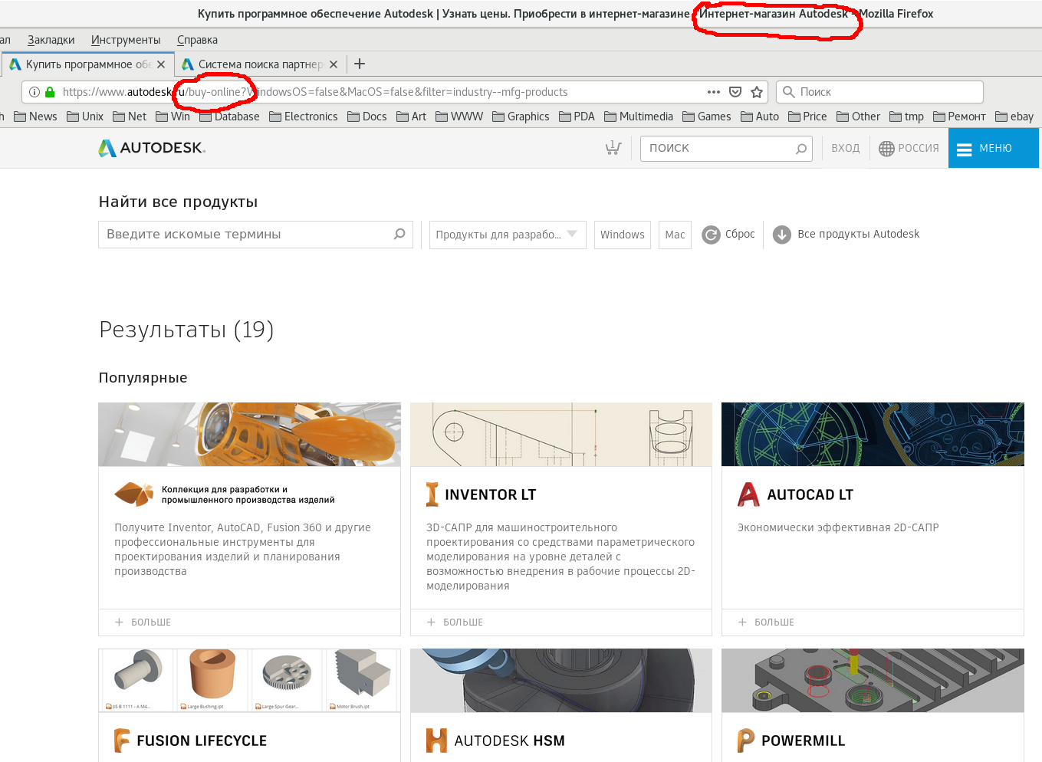Open the page actions three-dot menu
Screen dimensions: 1042x762
pos(714,92)
